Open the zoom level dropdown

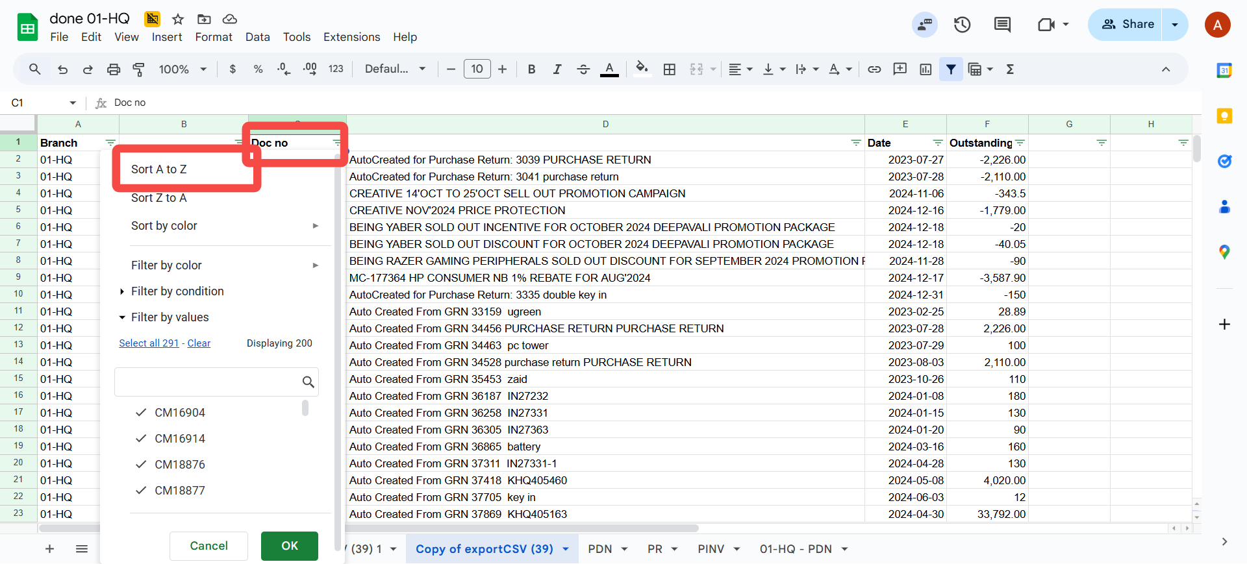183,69
